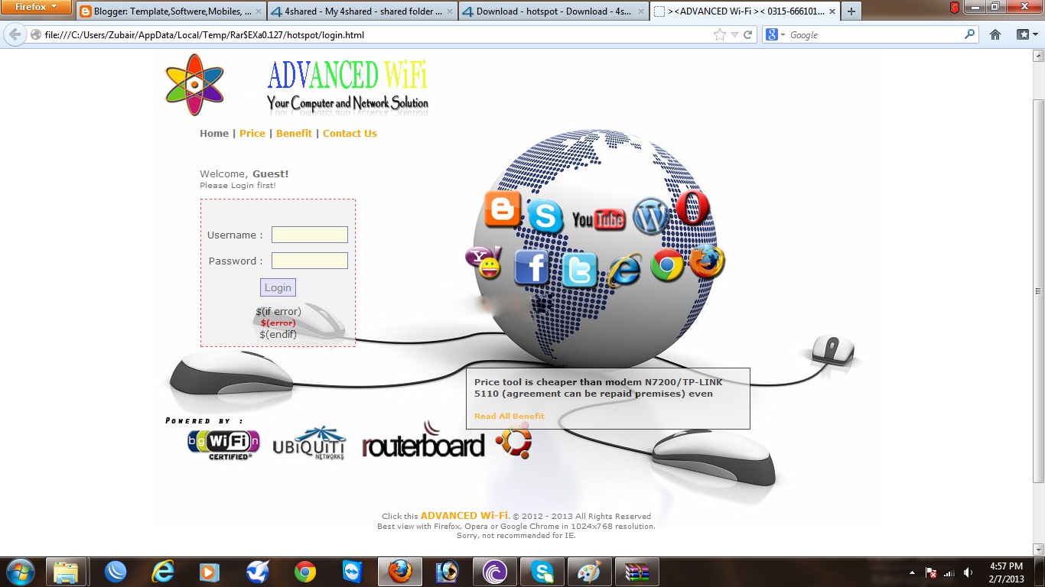This screenshot has width=1045, height=587.
Task: Click the scrollbar down arrow
Action: click(x=1038, y=549)
